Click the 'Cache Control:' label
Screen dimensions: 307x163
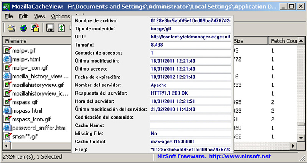click(x=91, y=141)
